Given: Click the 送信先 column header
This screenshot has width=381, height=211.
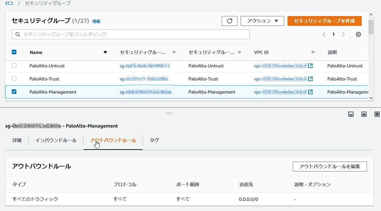Looking at the screenshot, I should pos(246,185).
